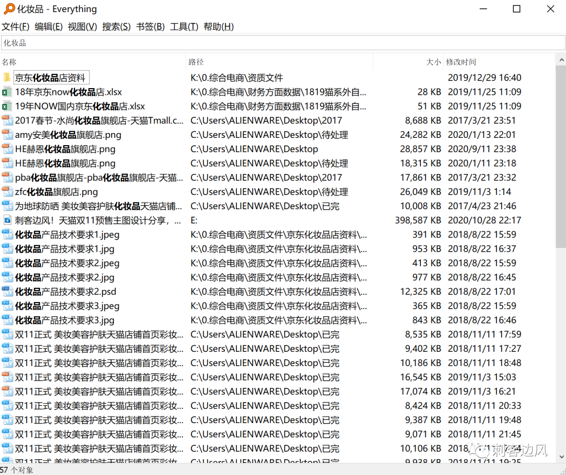Select file name 化妆品产品技术要求3.jpg
This screenshot has width=566, height=475.
click(x=64, y=320)
